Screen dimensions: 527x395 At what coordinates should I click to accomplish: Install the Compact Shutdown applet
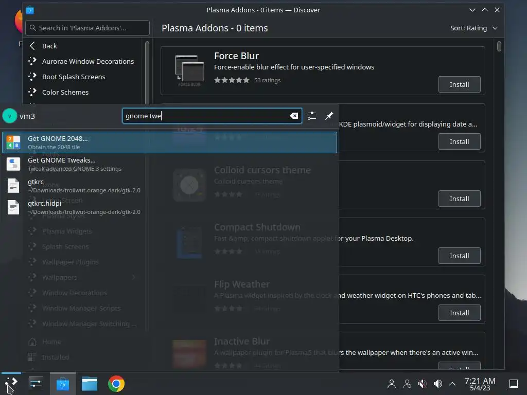pyautogui.click(x=460, y=256)
